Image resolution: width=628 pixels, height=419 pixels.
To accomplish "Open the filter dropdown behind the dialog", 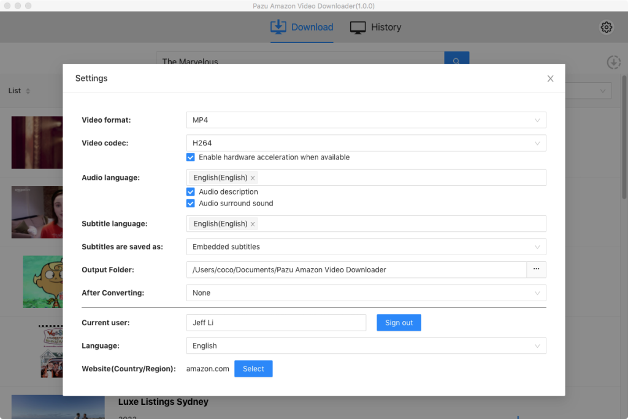I will 589,91.
